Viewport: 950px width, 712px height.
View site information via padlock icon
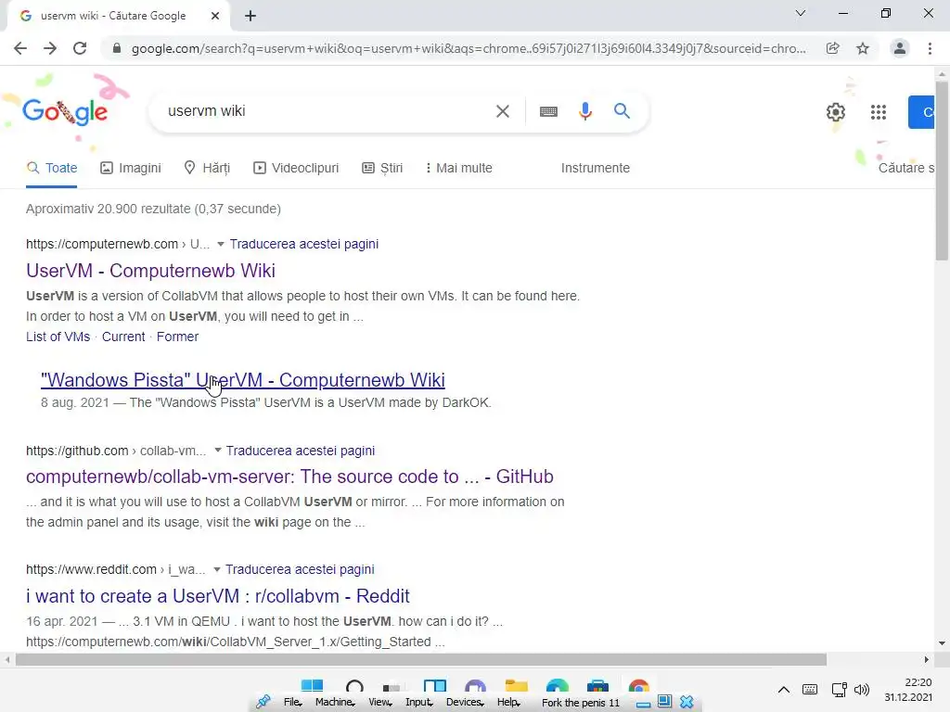(x=117, y=48)
